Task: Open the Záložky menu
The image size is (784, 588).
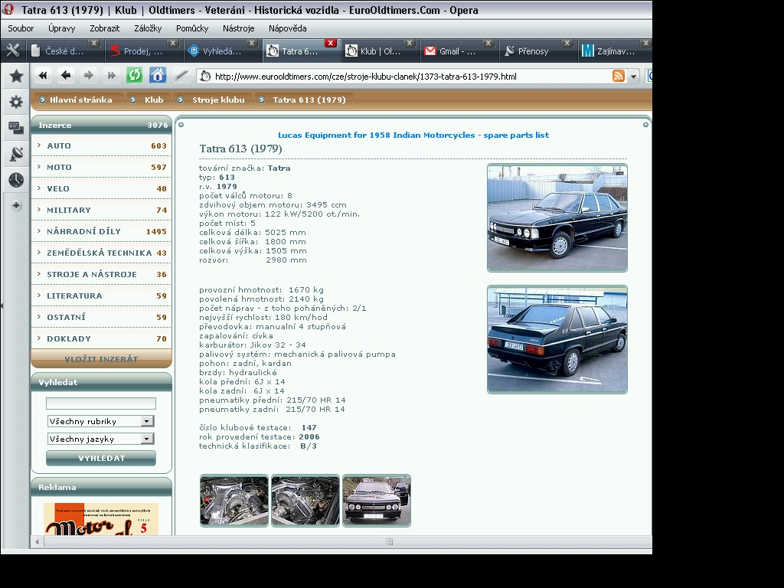Action: pos(148,28)
